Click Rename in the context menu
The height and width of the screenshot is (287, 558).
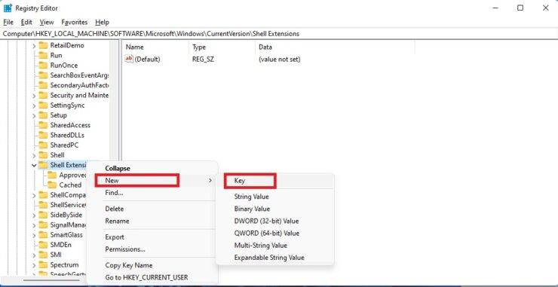[117, 221]
